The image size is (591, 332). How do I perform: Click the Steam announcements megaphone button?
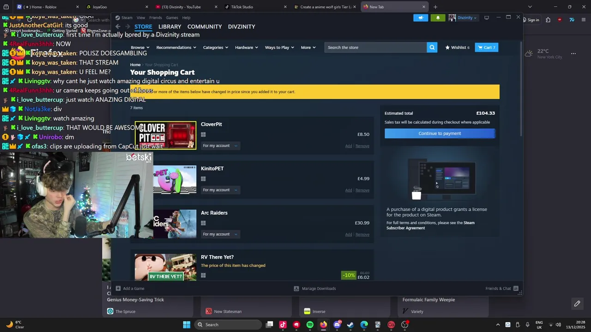[x=421, y=18]
